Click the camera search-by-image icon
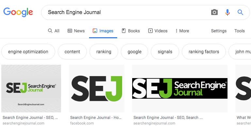251x132 pixels. 214,12
